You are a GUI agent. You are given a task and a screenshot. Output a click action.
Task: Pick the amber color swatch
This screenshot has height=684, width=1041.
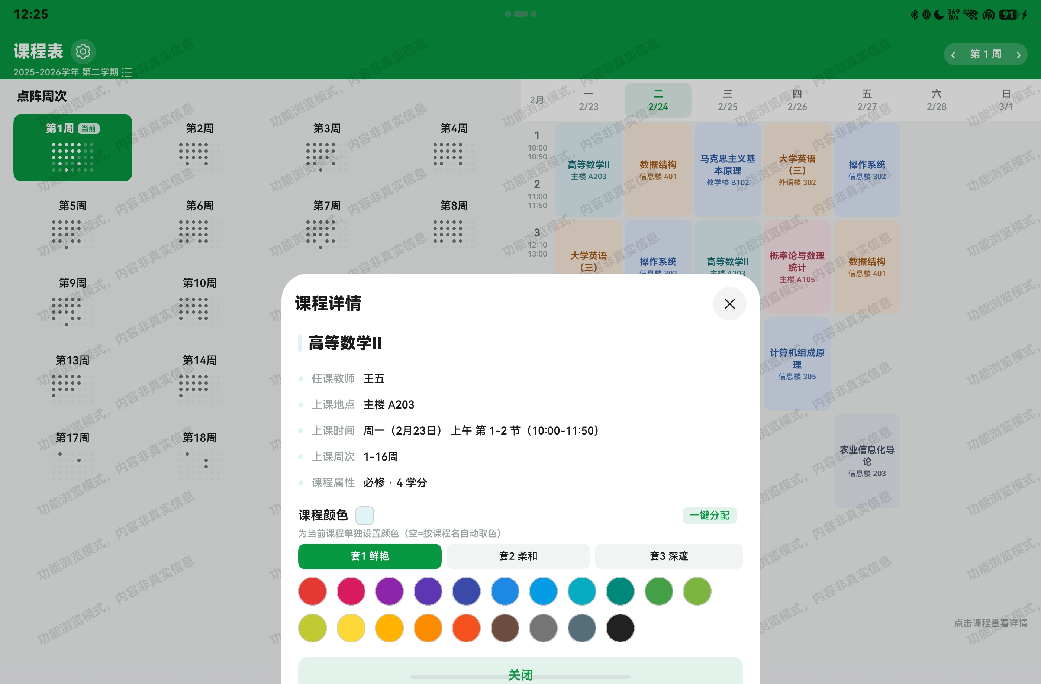coord(389,628)
